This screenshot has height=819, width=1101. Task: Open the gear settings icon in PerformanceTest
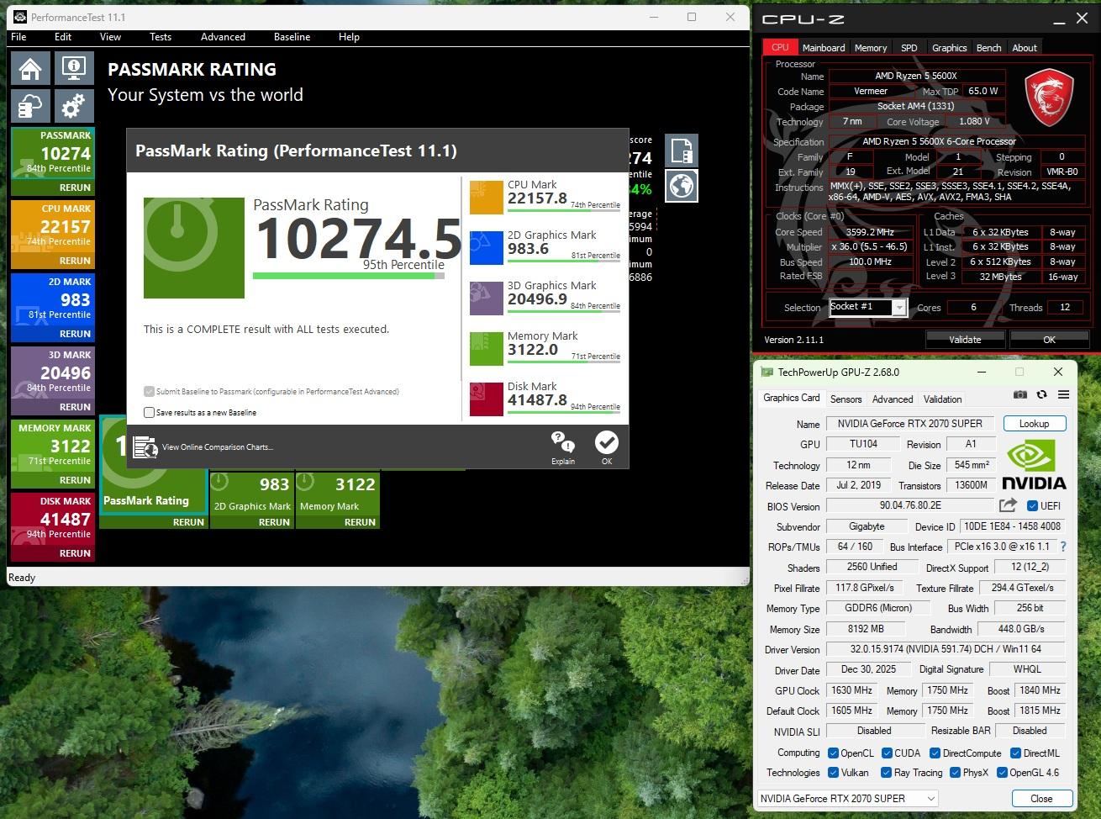click(74, 107)
